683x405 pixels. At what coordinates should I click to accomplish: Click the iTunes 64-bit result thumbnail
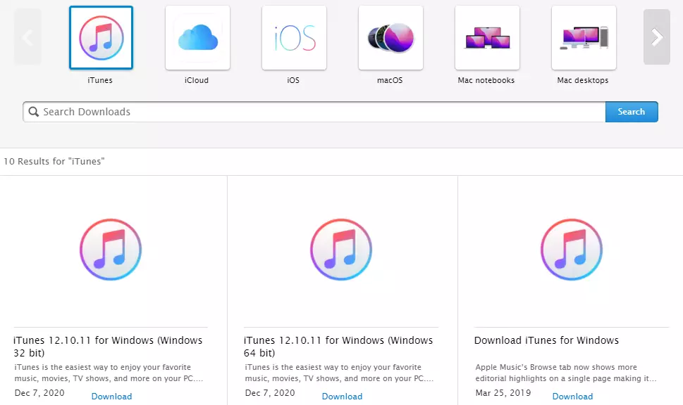click(x=341, y=249)
